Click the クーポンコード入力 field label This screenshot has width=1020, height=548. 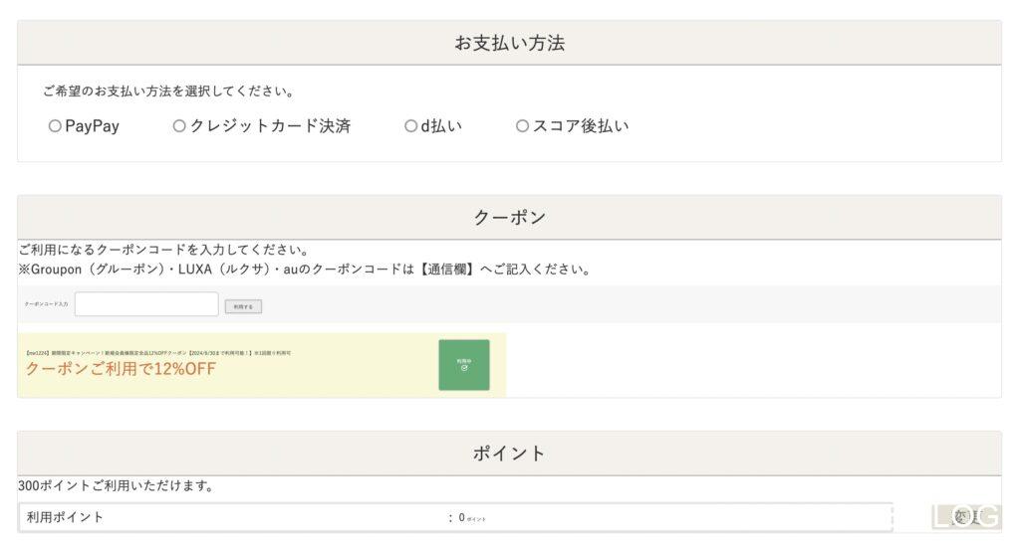[47, 305]
